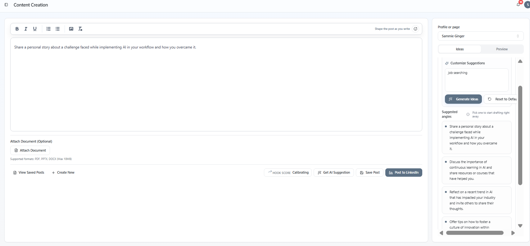
Task: Click the emoji icon beside 'Shape the post'
Action: (415, 29)
